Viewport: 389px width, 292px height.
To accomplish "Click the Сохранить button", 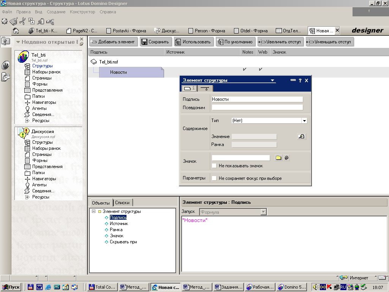I will [155, 42].
